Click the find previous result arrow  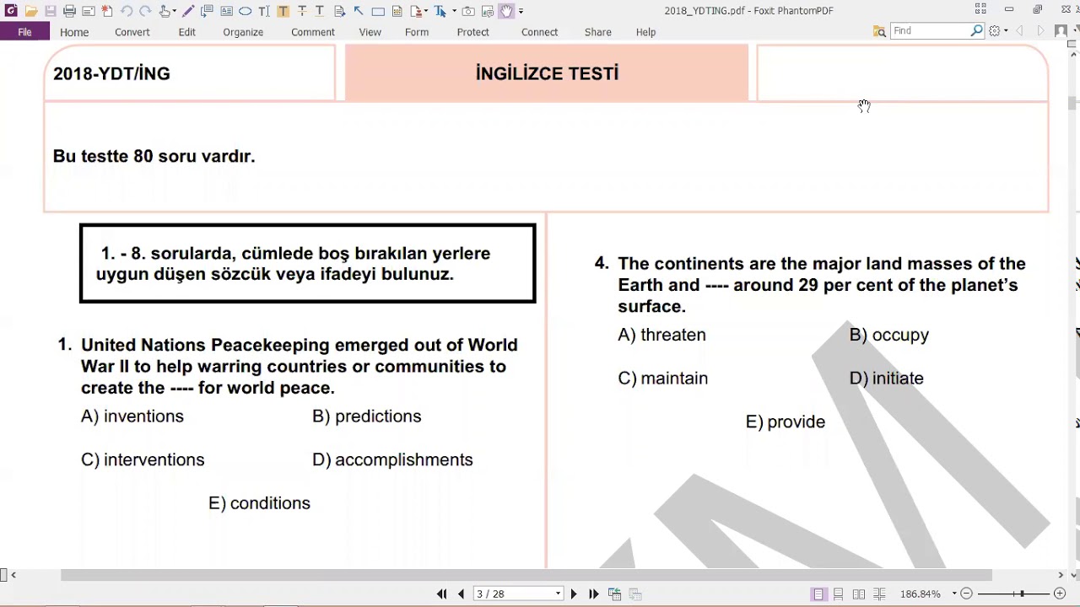pos(1019,31)
